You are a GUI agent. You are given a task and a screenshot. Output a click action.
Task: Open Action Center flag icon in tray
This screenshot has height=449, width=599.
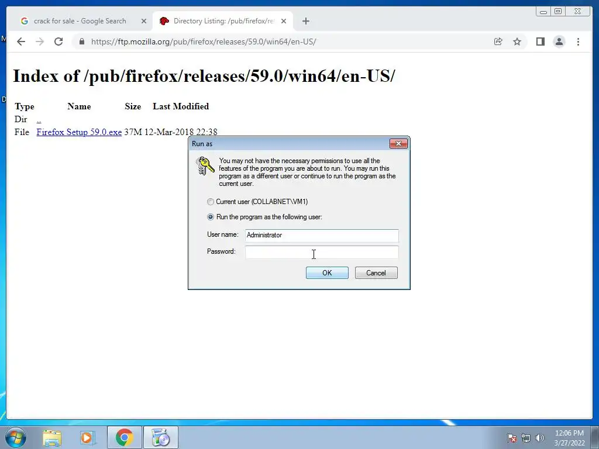(511, 438)
